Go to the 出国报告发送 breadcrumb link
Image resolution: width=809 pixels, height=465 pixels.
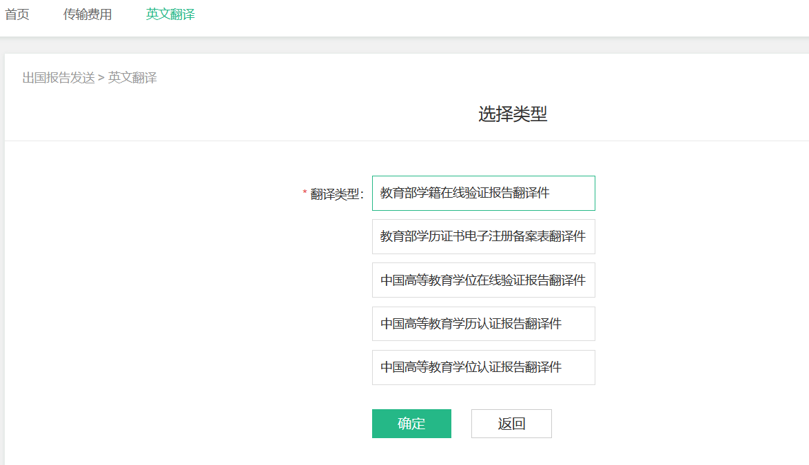pos(59,78)
